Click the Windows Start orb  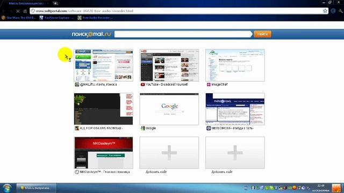(7, 188)
